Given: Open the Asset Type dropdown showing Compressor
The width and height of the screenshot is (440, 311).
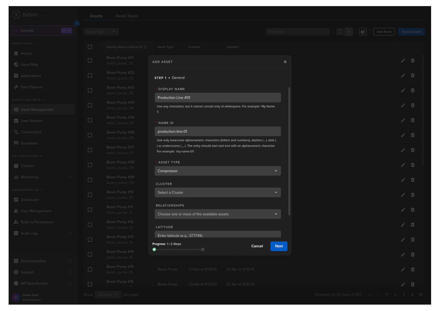Looking at the screenshot, I should [217, 171].
